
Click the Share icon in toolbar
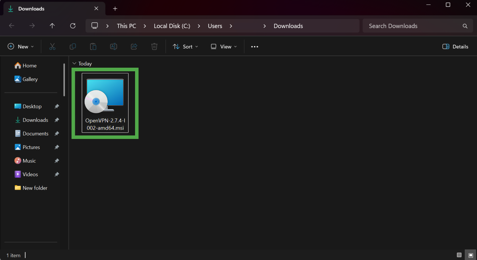[134, 47]
